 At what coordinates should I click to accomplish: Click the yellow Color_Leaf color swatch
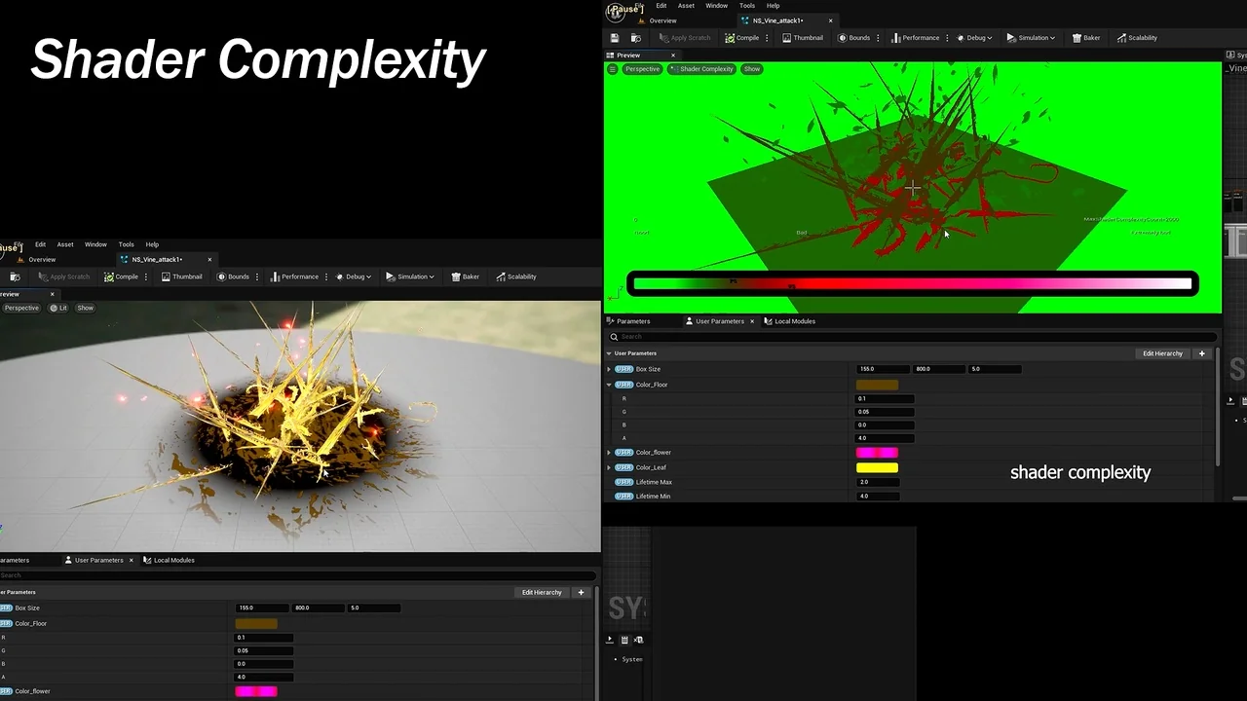click(x=877, y=467)
